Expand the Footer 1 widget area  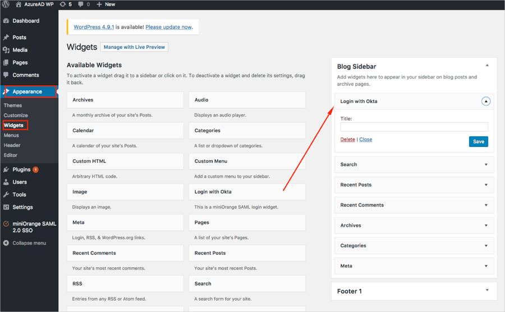point(487,290)
